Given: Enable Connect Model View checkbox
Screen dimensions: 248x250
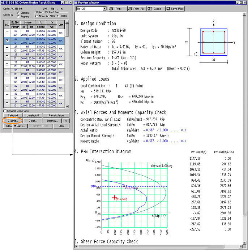Looking at the screenshot, I should click(5, 111).
